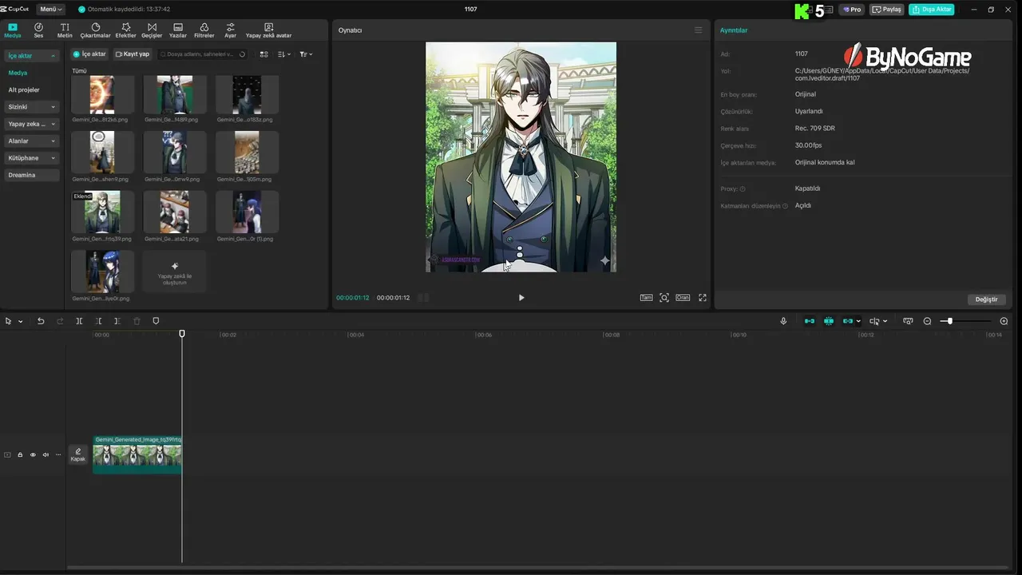The width and height of the screenshot is (1022, 575).
Task: Toggle main track magnet snapping
Action: click(x=810, y=321)
